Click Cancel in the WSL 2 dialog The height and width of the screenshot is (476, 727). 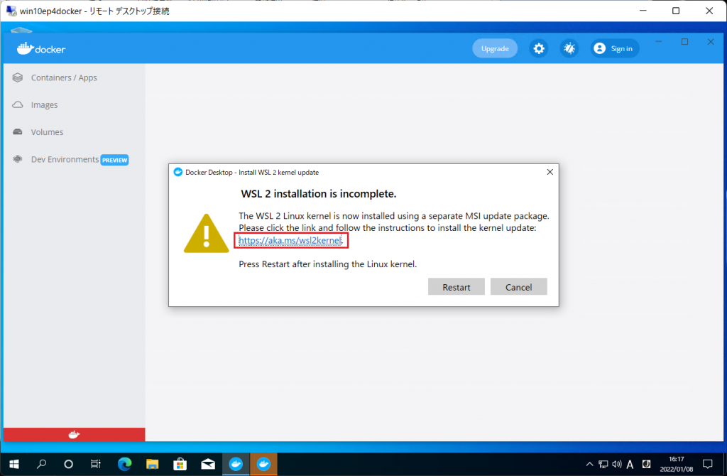pyautogui.click(x=518, y=287)
